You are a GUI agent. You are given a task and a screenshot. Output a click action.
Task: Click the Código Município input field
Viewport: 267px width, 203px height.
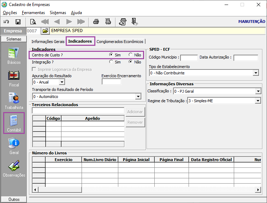click(x=189, y=58)
